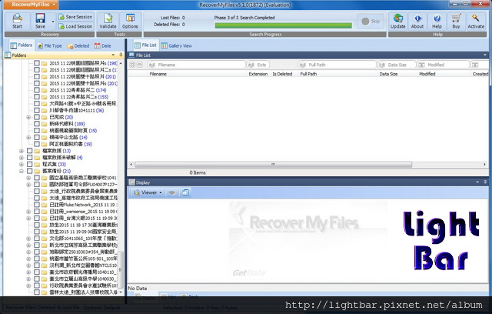The height and width of the screenshot is (314, 492).
Task: Expand the folder with count (13)
Action: tap(22, 151)
